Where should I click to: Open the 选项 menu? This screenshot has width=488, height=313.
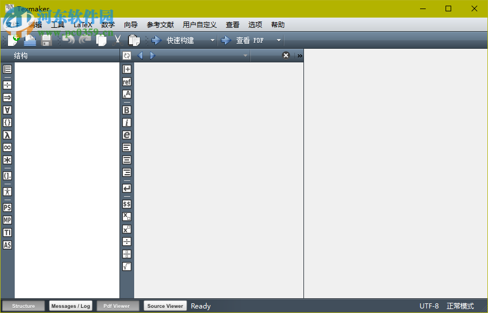point(255,24)
